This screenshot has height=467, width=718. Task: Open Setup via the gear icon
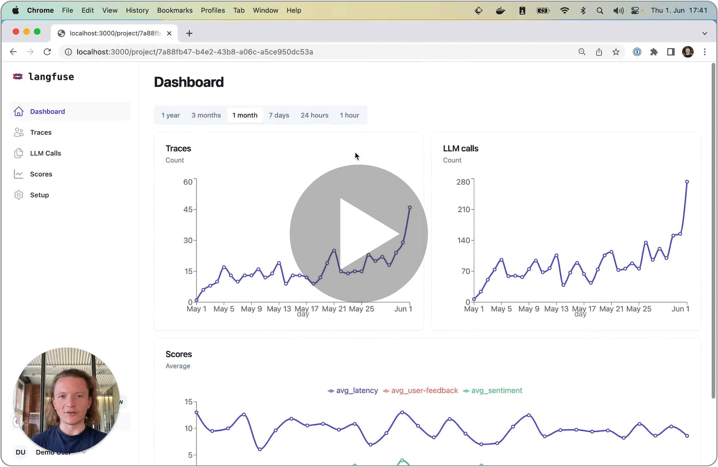tap(18, 195)
